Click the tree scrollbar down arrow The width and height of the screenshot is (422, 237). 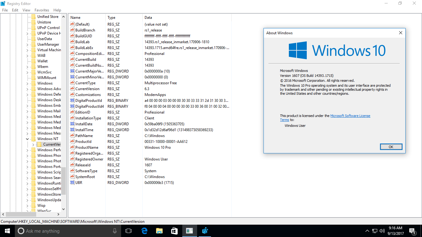pyautogui.click(x=64, y=209)
